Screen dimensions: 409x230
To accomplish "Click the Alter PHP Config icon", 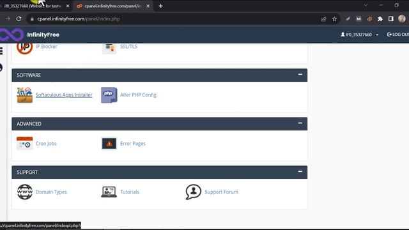I will click(x=109, y=95).
